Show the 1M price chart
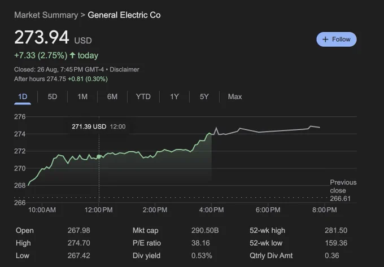Viewport: 384px width, 267px height. pos(82,97)
